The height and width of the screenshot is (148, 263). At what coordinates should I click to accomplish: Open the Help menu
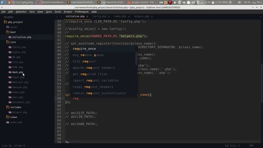pos(94,12)
